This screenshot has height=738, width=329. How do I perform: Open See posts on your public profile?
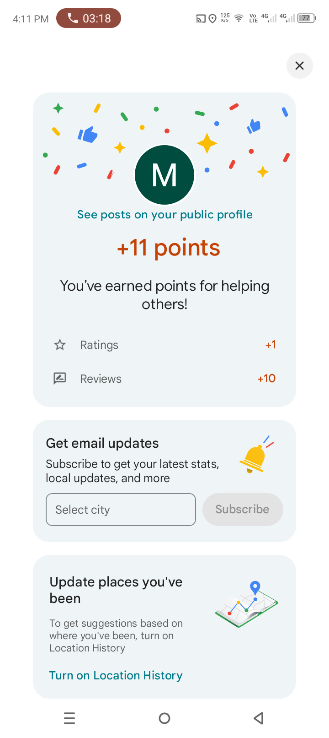(164, 215)
